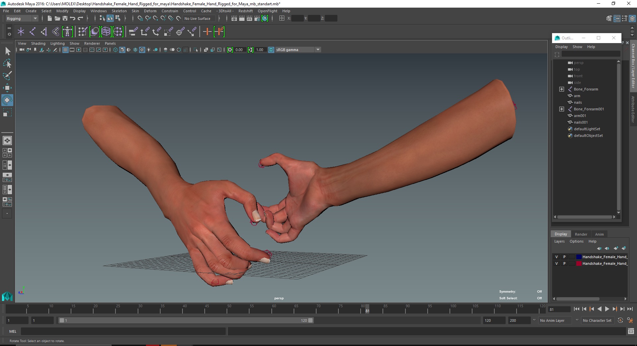
Task: Click blue layer color swatch
Action: 579,257
